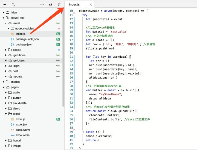Click the green M badge beside index.js

coord(58,34)
